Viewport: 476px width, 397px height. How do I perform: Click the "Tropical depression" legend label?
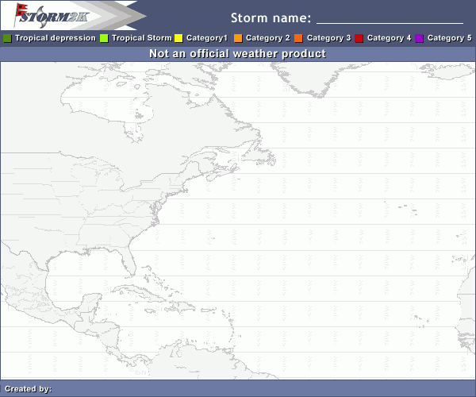point(56,38)
